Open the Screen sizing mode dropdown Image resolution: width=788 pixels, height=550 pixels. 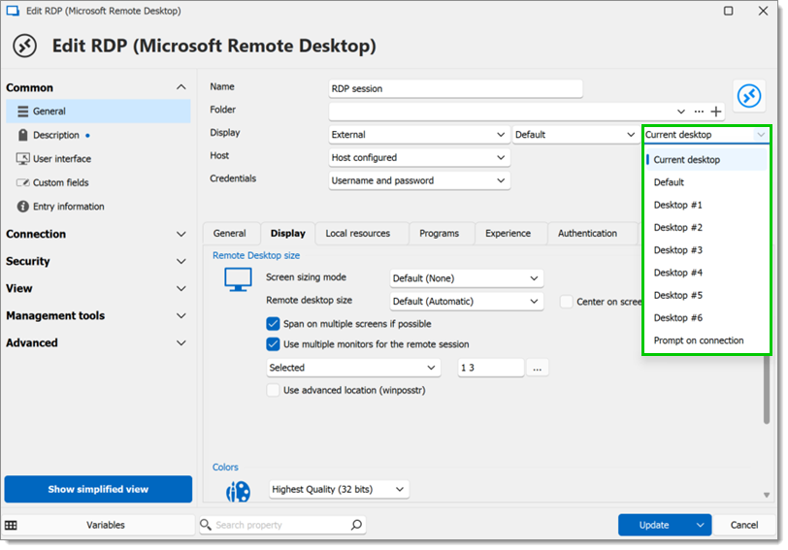click(467, 278)
